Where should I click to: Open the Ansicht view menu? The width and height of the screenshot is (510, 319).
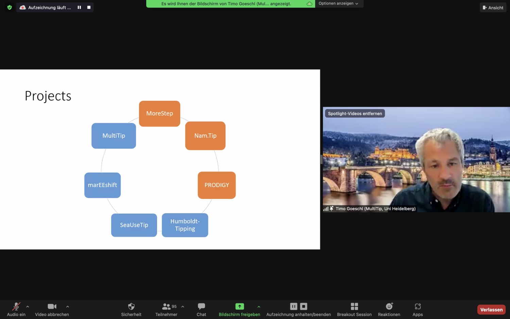pyautogui.click(x=493, y=7)
